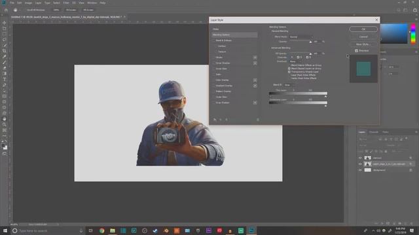Toggle Blend Clipped Layers as Group
The height and width of the screenshot is (235, 419).
289,69
